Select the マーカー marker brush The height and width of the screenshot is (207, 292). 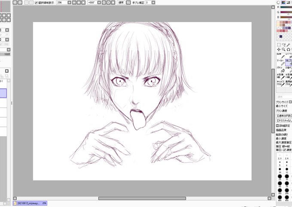click(281, 63)
